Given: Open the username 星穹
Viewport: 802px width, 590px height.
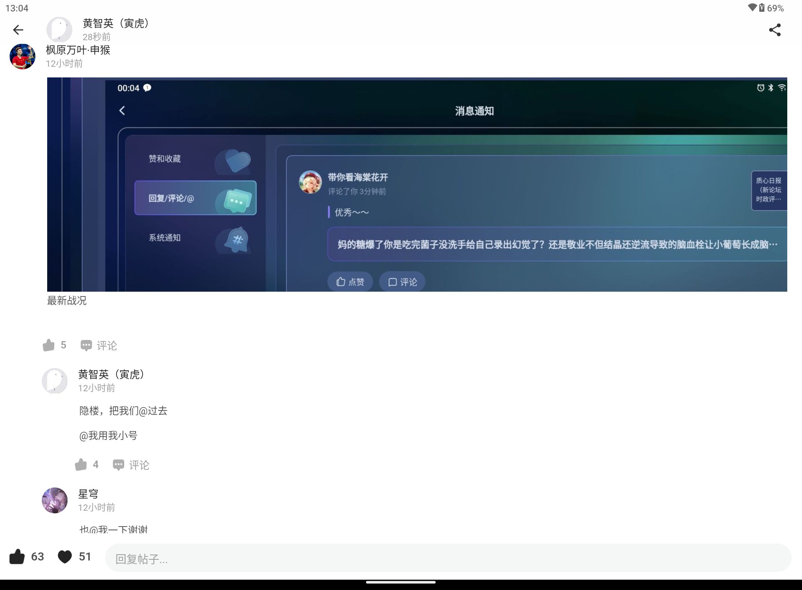Looking at the screenshot, I should [88, 494].
